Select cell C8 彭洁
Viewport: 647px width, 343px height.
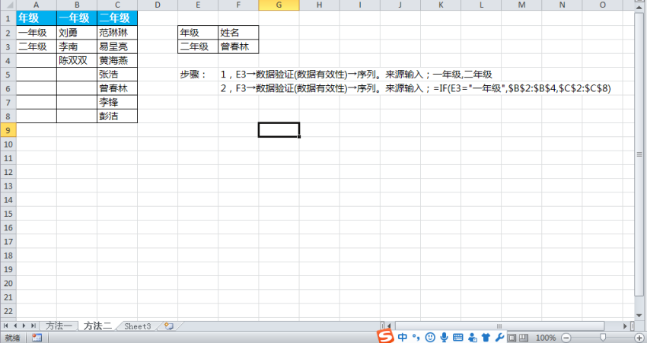(117, 116)
